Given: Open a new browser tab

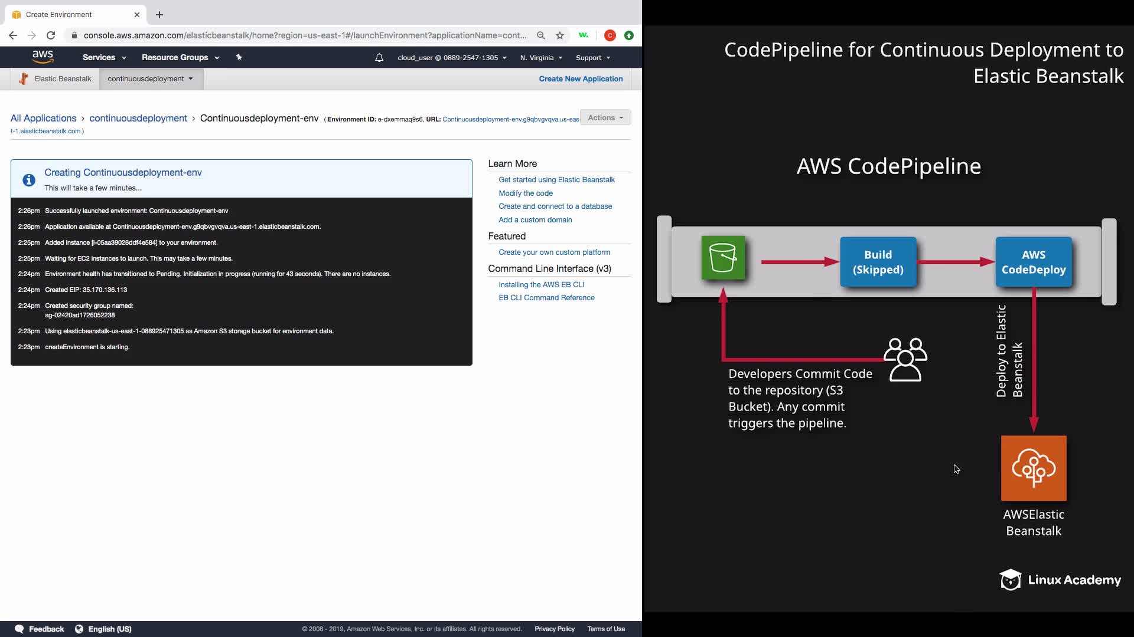Looking at the screenshot, I should [159, 15].
